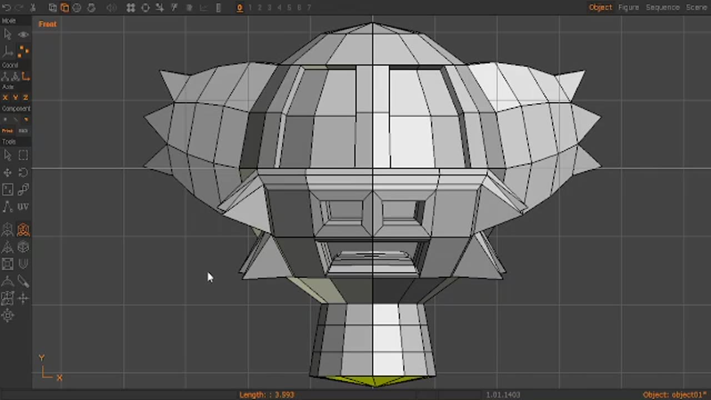Pick the wireframe cube tool icon
This screenshot has height=400, width=711.
point(23,247)
